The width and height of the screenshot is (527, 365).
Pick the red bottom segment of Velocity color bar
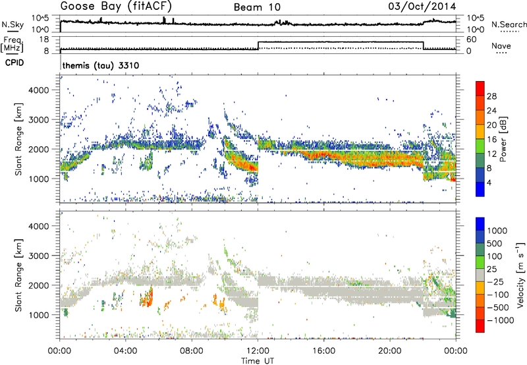coord(480,326)
